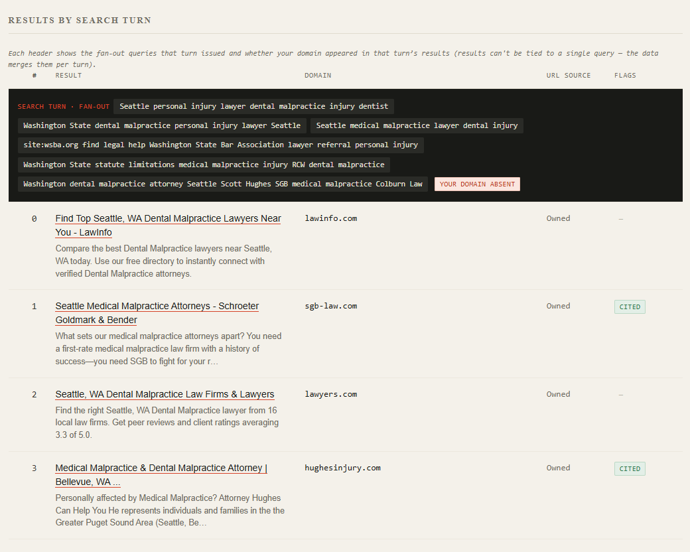Click the CITED flag for sgb-law.com
Image resolution: width=690 pixels, height=552 pixels.
point(630,307)
